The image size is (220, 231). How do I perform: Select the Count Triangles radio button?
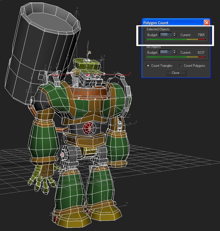[x=148, y=66]
